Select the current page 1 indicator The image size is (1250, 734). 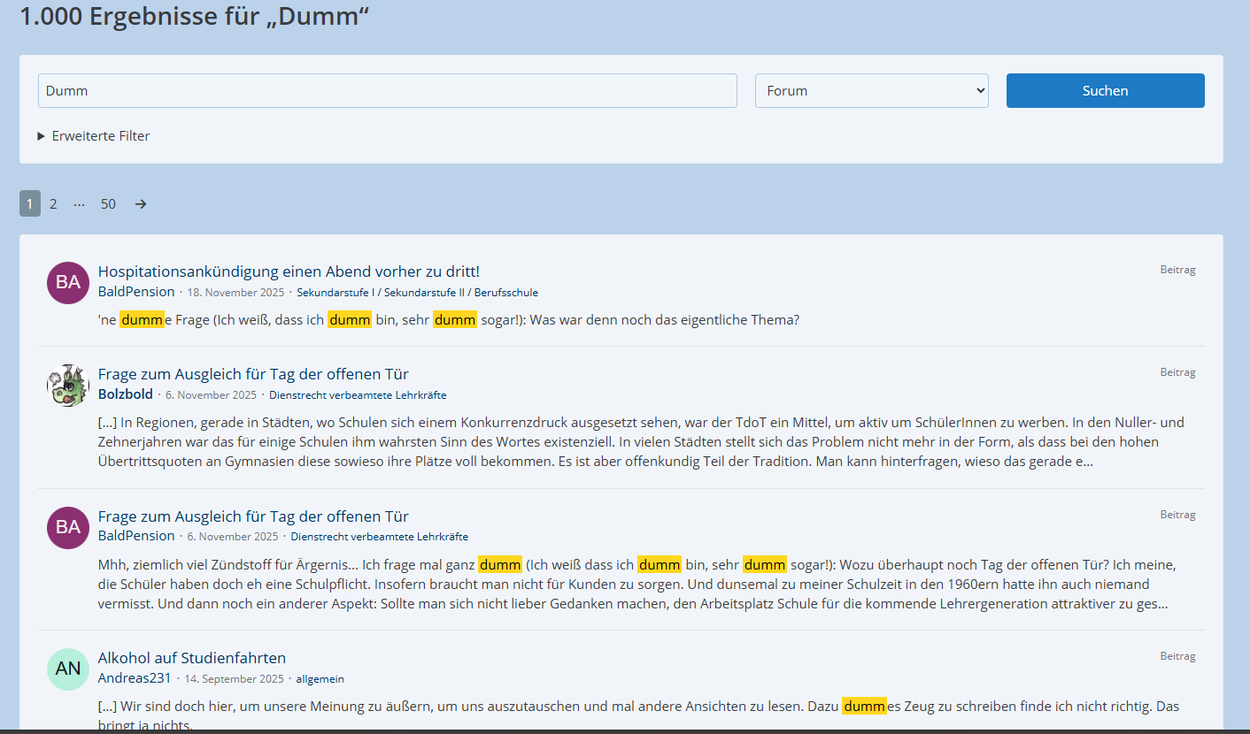(x=30, y=204)
